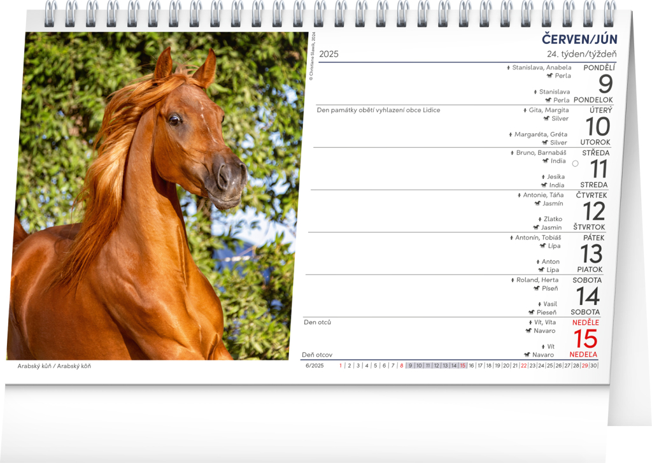The image size is (652, 463).
Task: Click the full moon circle beside 11
Action: (x=575, y=164)
